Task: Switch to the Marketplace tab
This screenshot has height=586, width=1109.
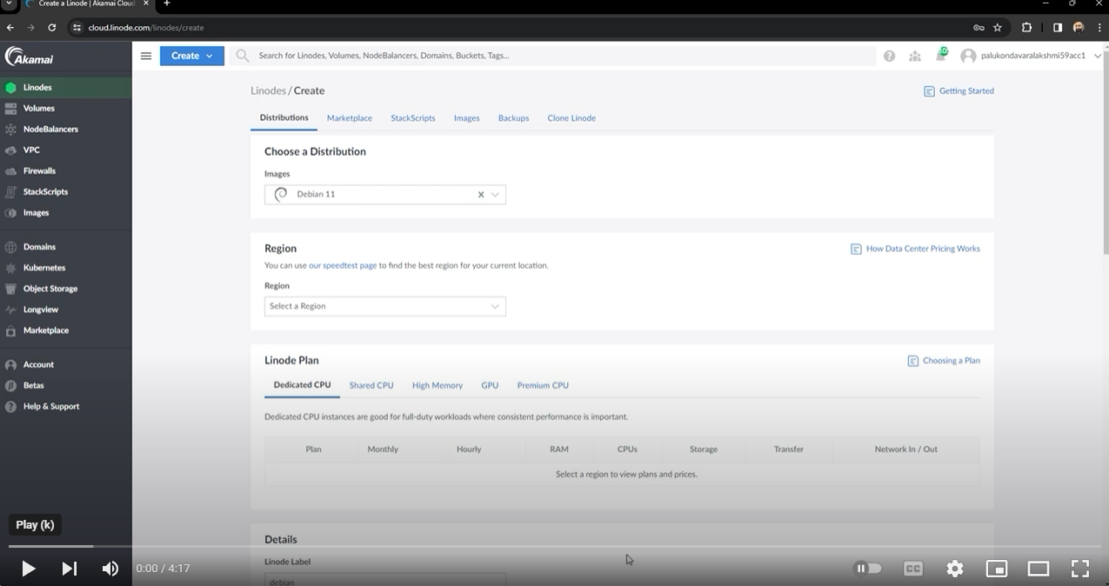Action: click(x=350, y=118)
